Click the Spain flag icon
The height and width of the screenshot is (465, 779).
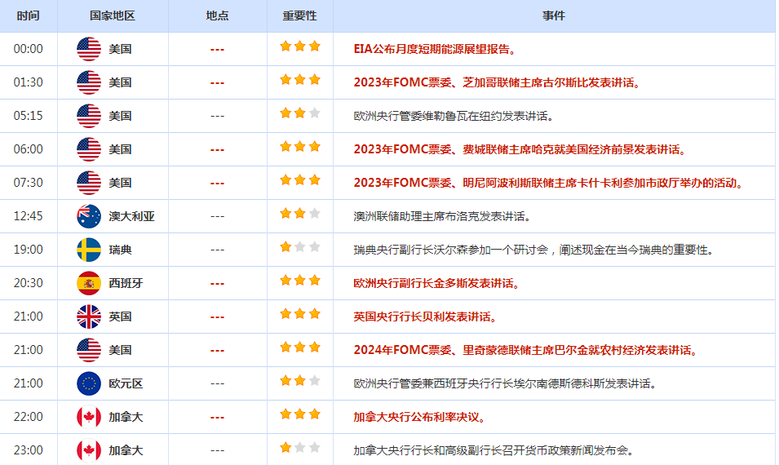(x=89, y=283)
